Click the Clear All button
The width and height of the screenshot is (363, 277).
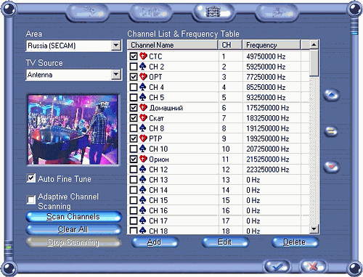(x=73, y=229)
